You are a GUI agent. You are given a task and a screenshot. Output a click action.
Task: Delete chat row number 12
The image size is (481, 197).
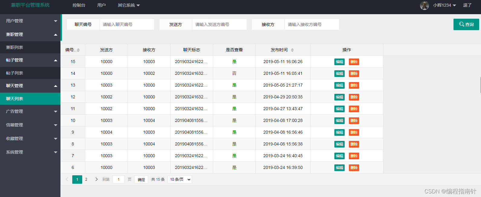(x=354, y=97)
